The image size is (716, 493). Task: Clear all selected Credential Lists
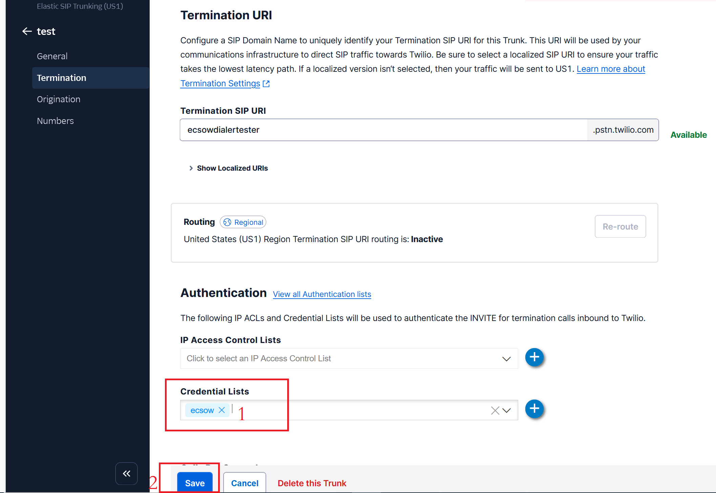[495, 411]
